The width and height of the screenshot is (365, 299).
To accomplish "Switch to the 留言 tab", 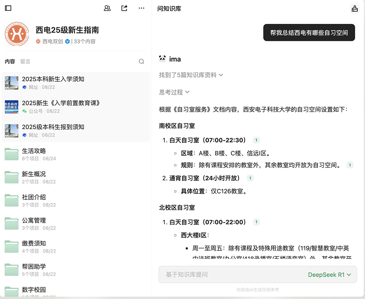I will click(25, 62).
